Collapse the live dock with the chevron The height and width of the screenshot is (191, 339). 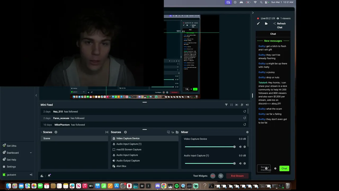[x=253, y=13]
